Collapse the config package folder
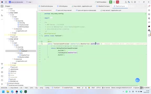This screenshot has height=94, width=151. click(16, 49)
